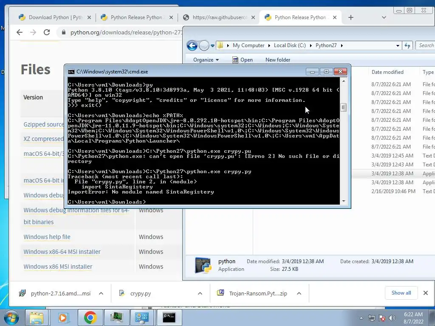Select row dated 2/16/2019 10:46 PM

pos(393,191)
